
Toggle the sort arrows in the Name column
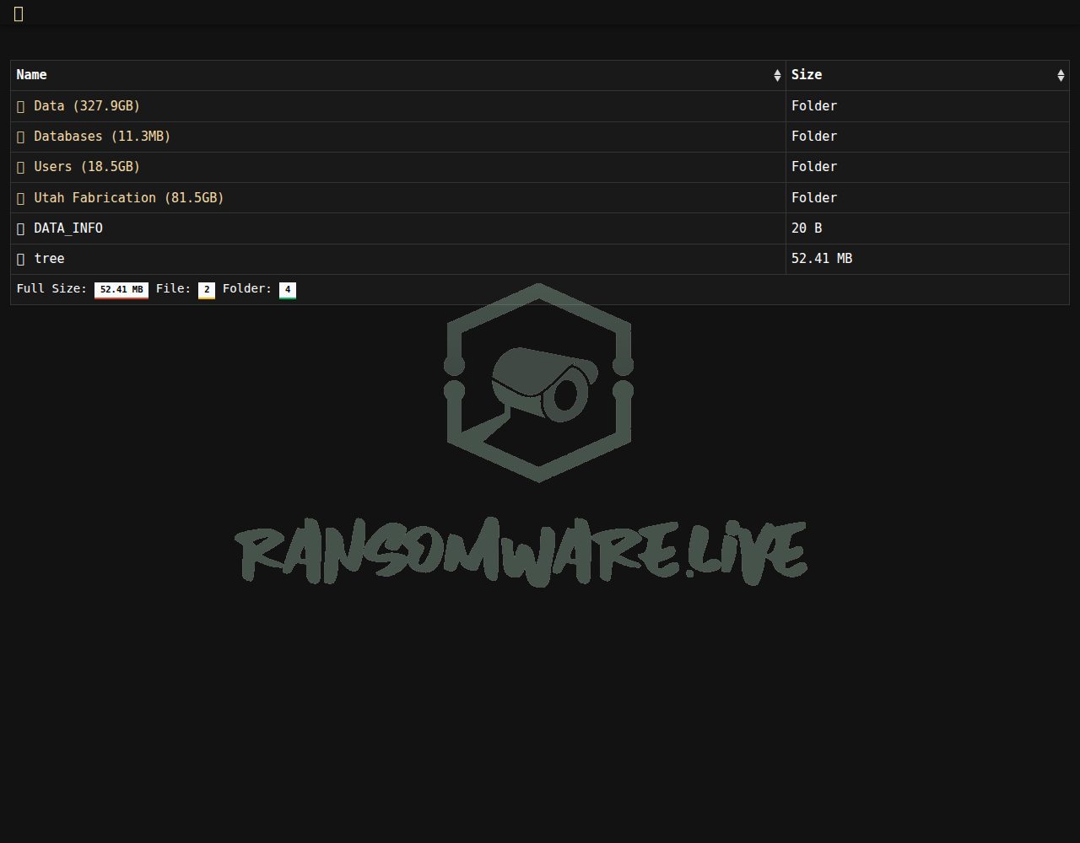(x=777, y=76)
